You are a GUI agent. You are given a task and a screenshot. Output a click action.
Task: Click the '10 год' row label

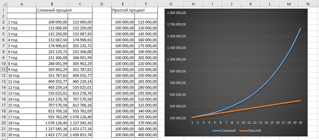click(22, 75)
